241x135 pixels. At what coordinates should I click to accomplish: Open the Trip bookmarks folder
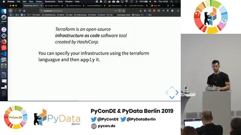[x=110, y=15]
